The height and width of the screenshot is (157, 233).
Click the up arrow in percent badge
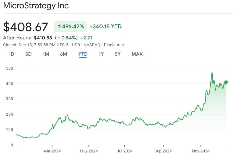click(x=59, y=27)
